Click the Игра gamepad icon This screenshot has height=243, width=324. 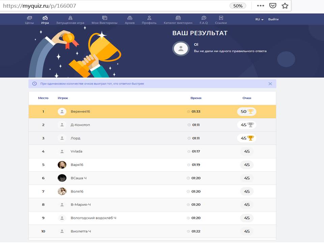coord(45,18)
